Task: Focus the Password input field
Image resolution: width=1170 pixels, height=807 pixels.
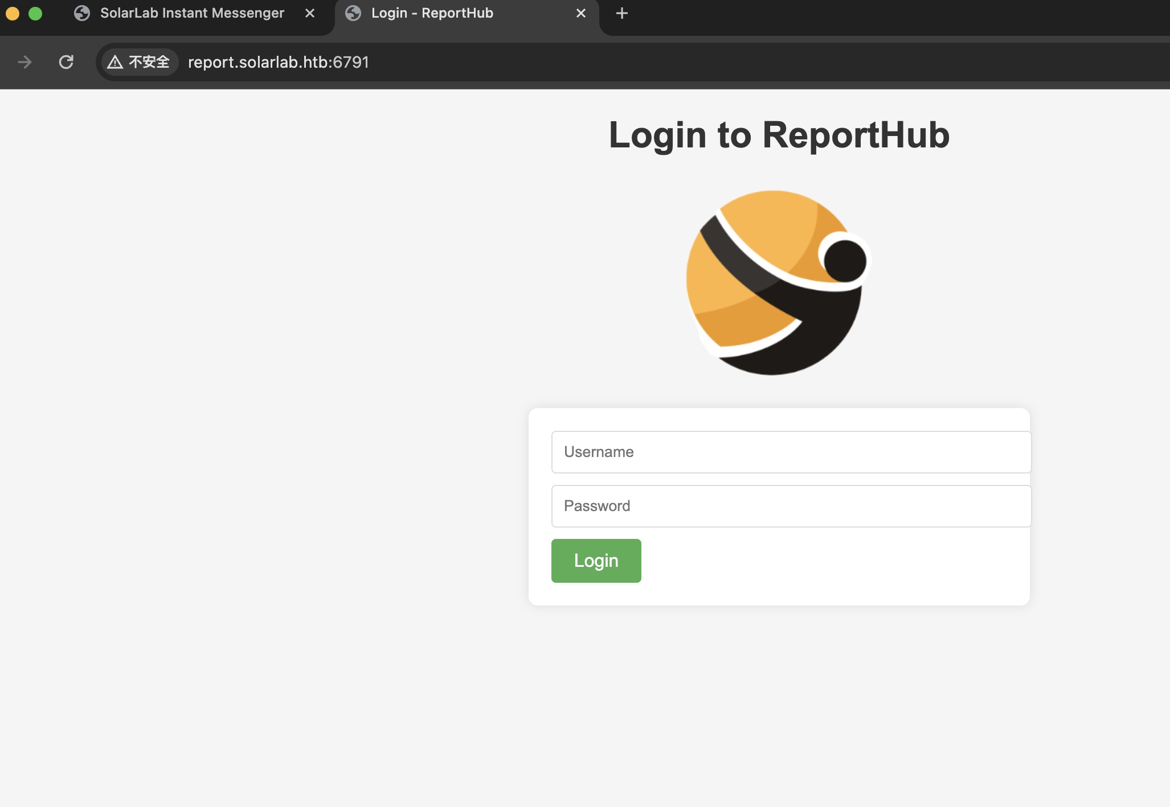Action: pos(791,506)
